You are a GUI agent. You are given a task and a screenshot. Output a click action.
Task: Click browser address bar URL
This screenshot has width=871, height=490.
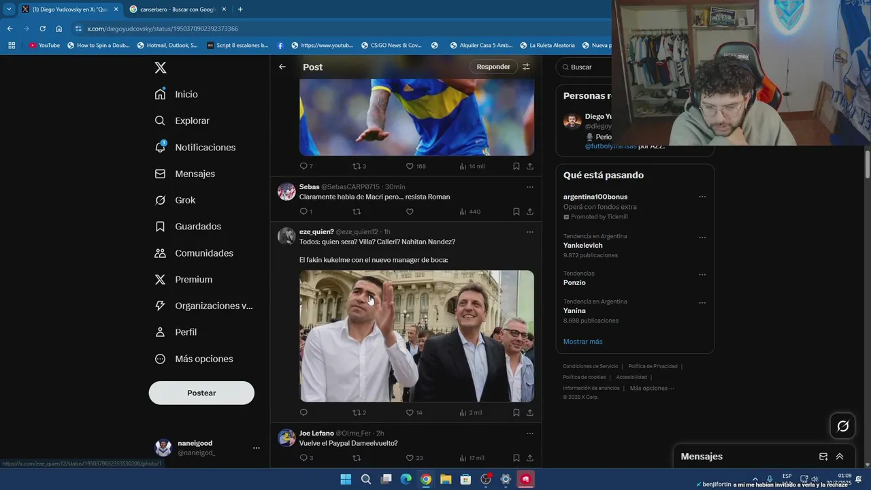163,29
